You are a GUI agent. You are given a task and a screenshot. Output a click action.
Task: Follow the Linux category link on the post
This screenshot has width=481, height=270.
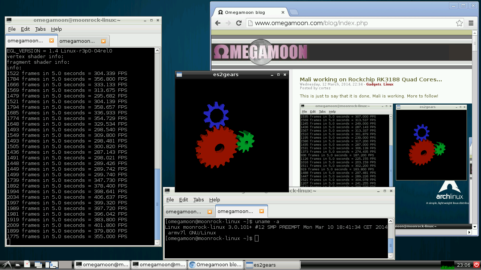388,84
